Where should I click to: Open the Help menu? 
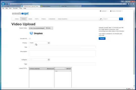[25, 8]
